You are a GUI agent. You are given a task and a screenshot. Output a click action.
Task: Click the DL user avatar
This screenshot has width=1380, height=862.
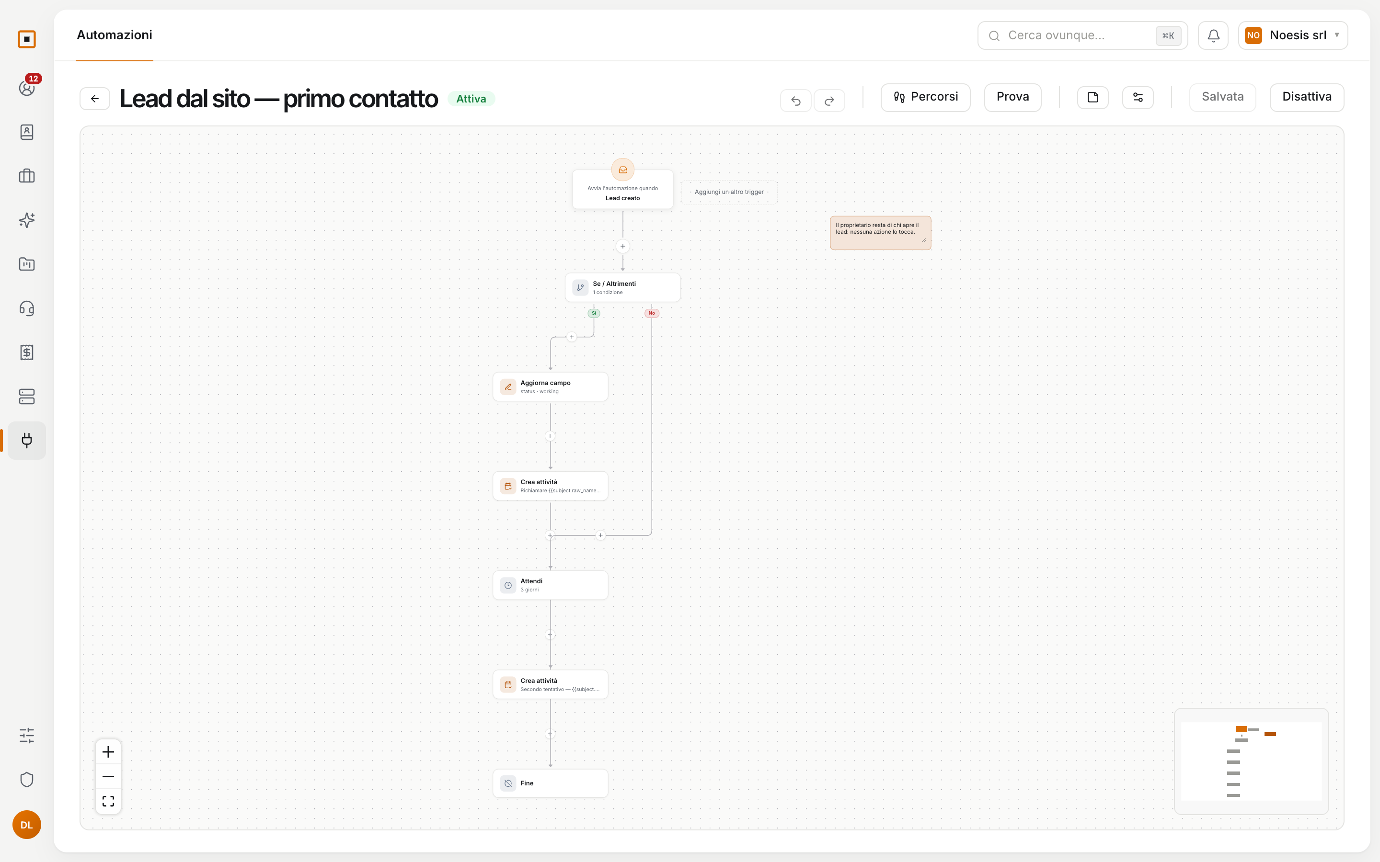27,824
